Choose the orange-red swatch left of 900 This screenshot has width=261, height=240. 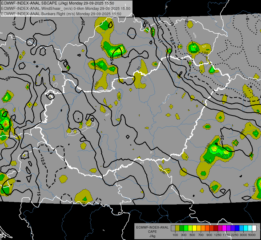(x=207, y=228)
